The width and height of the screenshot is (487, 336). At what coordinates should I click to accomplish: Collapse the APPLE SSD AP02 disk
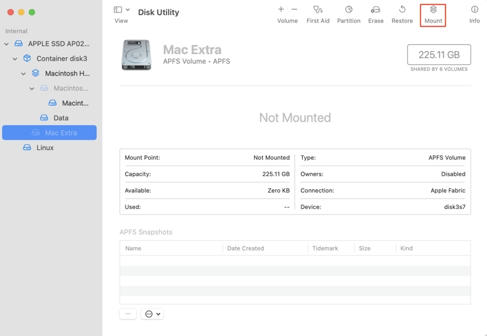click(7, 44)
